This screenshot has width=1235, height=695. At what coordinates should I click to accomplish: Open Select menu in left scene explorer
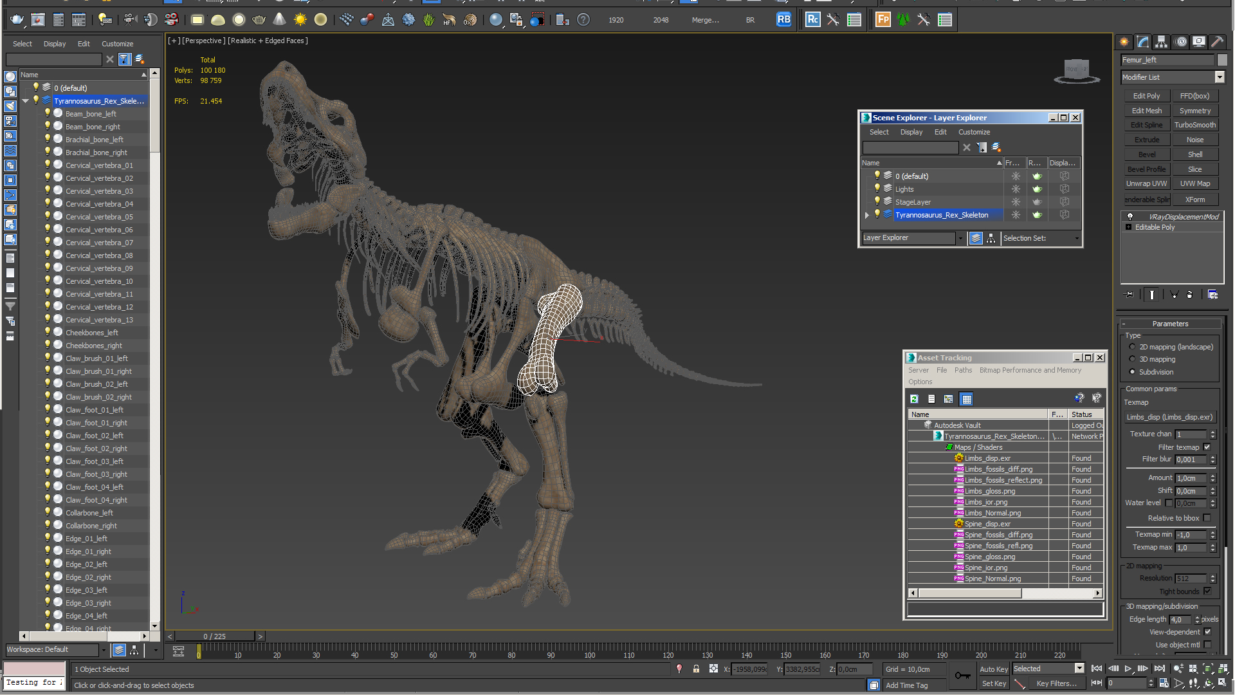pyautogui.click(x=23, y=44)
